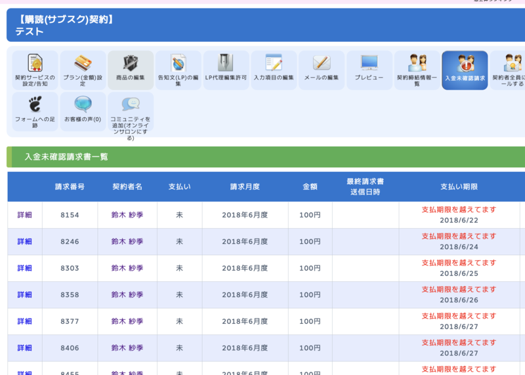Image resolution: width=525 pixels, height=375 pixels.
Task: Click 鈴木 紗季 name in row 8377
Action: coord(127,321)
